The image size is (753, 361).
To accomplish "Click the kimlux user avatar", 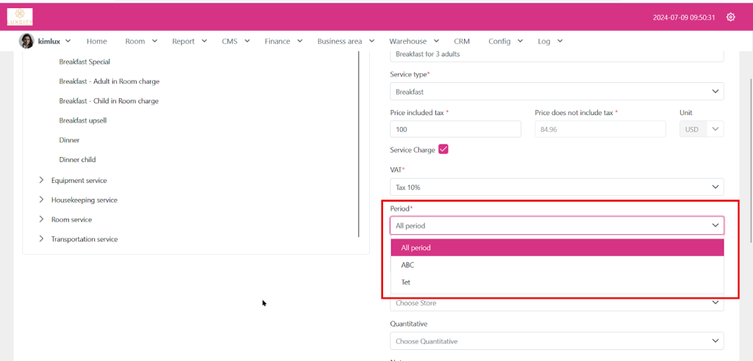I will [x=26, y=41].
